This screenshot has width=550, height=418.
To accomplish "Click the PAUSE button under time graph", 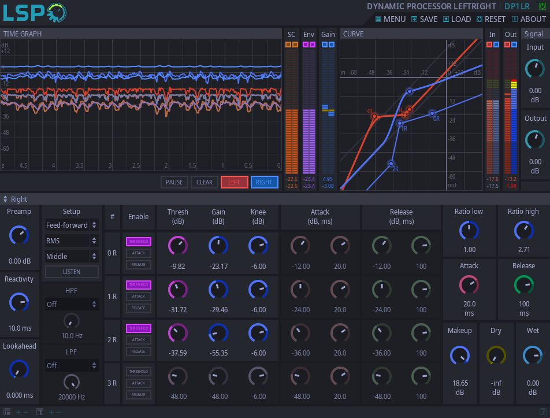I will pos(174,182).
